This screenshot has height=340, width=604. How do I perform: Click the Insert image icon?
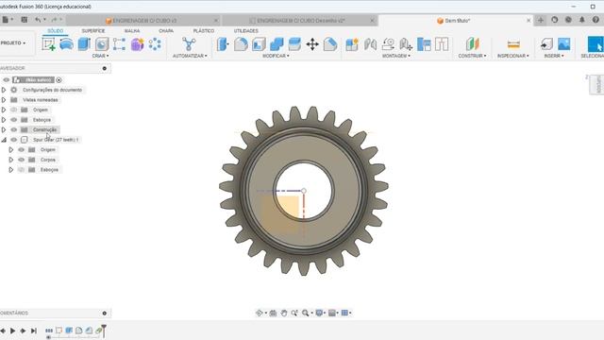[x=564, y=44]
